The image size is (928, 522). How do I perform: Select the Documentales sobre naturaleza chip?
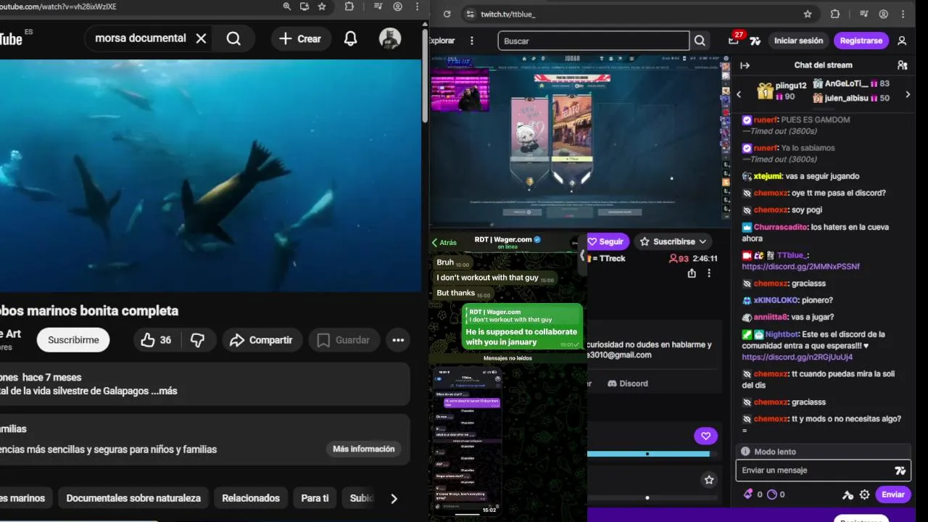133,498
